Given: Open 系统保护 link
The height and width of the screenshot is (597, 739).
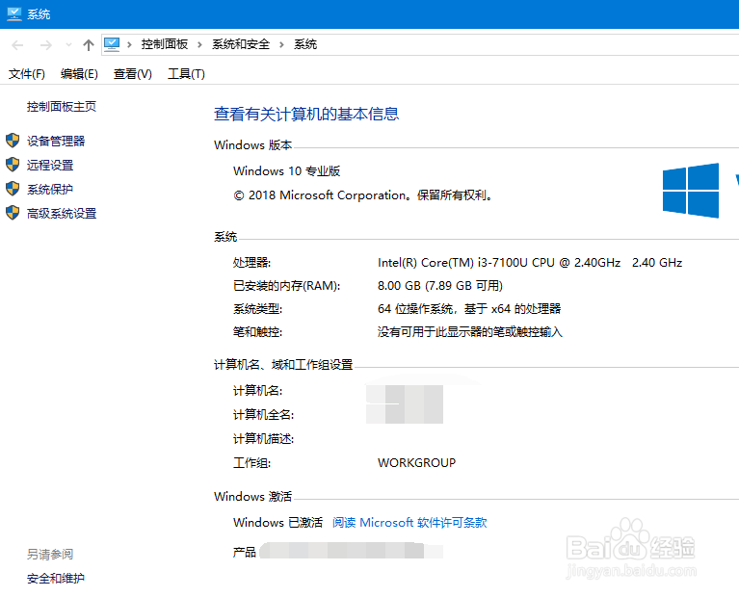Looking at the screenshot, I should 50,190.
